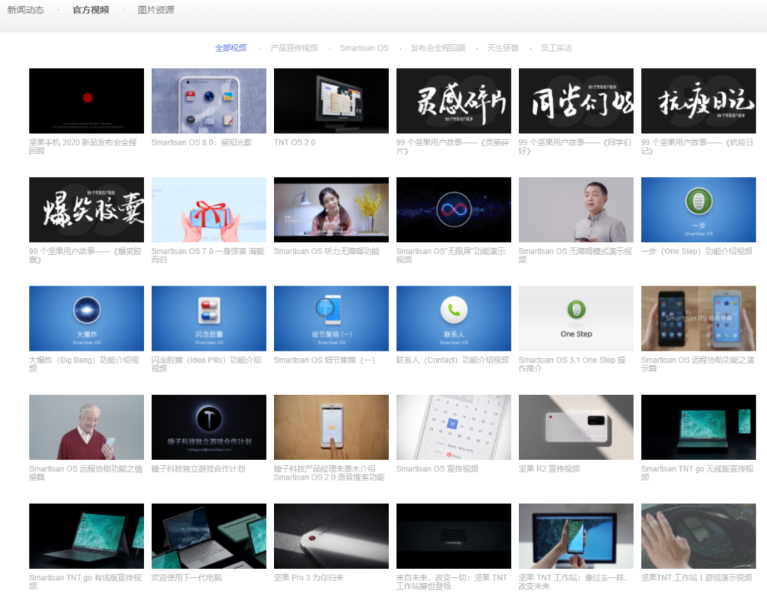Click the 大爆炸（Big Bang）功能介绍 title
767x598 pixels.
pyautogui.click(x=84, y=363)
